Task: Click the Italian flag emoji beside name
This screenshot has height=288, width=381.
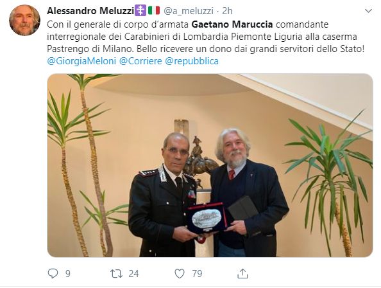Action: tap(154, 10)
